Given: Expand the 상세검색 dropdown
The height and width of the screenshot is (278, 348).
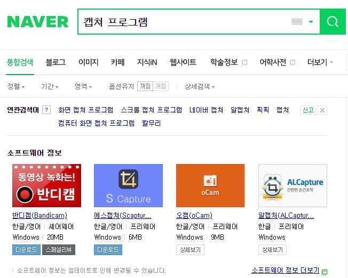Looking at the screenshot, I should (200, 86).
